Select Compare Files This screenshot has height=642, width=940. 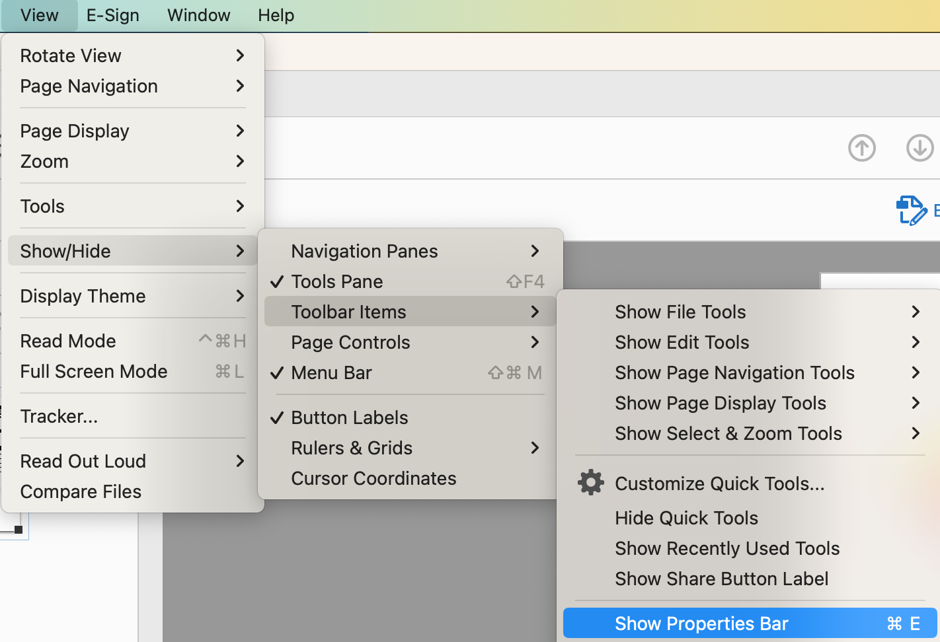point(81,491)
